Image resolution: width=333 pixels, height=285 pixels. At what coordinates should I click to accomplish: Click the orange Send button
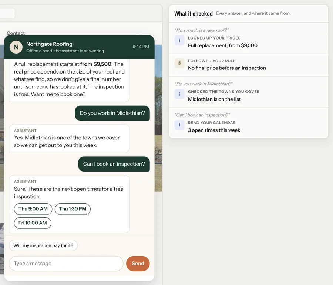click(138, 264)
